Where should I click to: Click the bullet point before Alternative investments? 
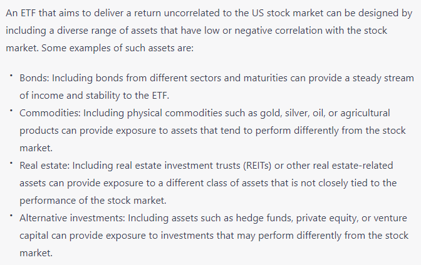(x=11, y=216)
